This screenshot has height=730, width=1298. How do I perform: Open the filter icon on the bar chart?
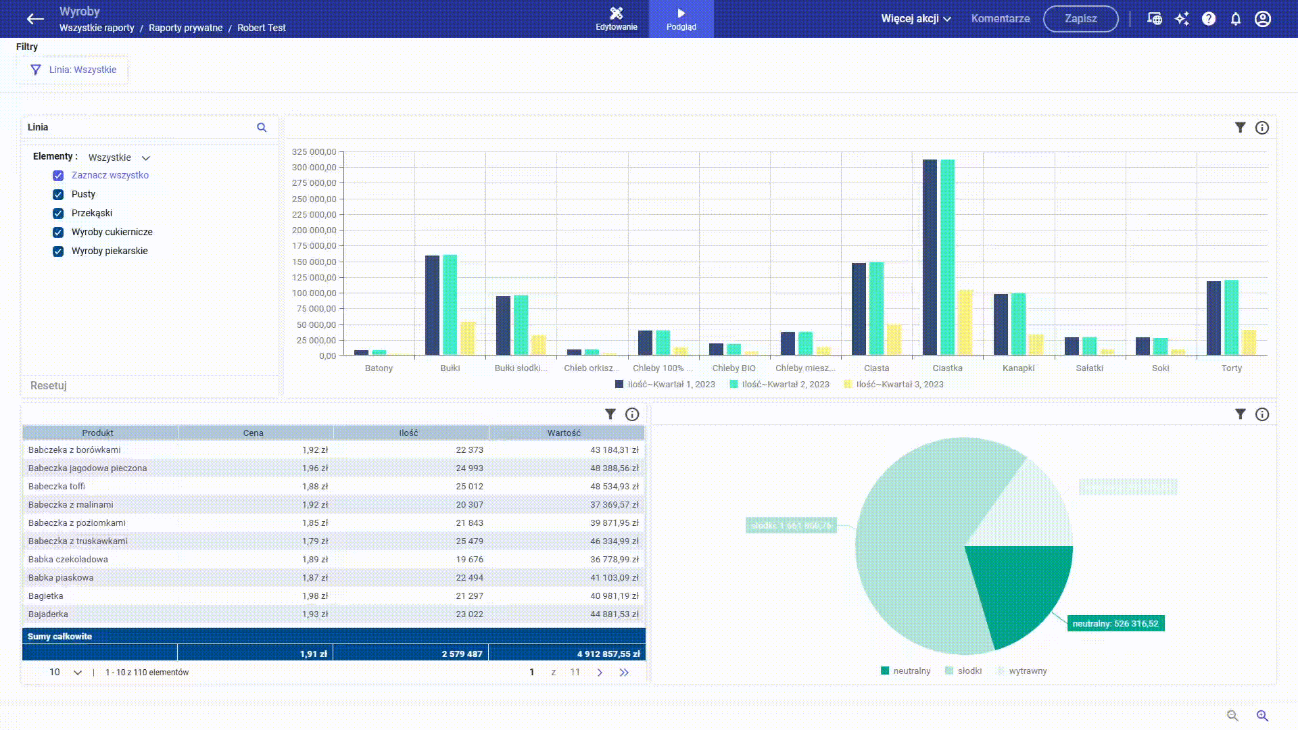click(1240, 128)
